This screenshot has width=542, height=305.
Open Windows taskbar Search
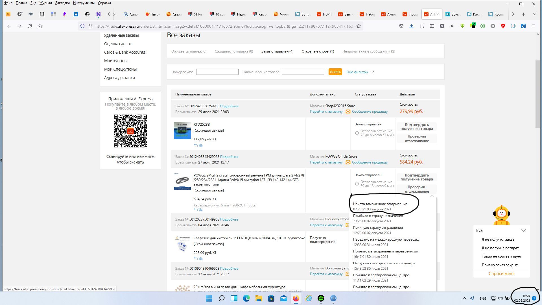pos(222,298)
